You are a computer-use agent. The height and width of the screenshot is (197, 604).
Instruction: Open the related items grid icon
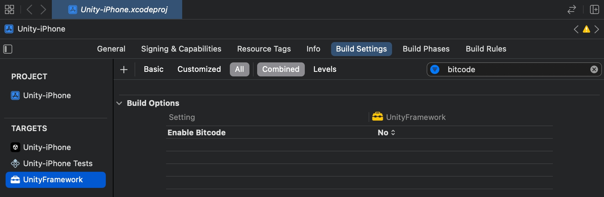[9, 9]
